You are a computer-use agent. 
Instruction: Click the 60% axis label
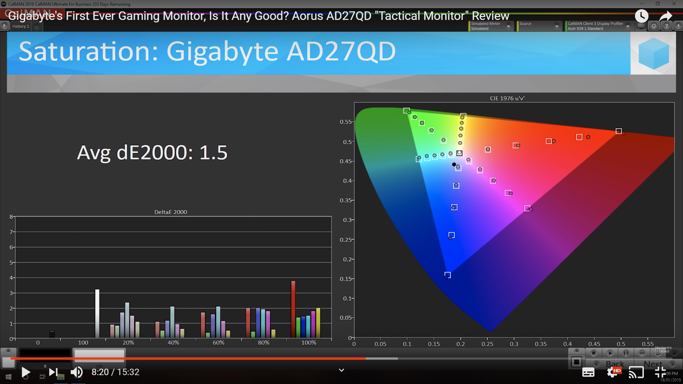tap(218, 342)
